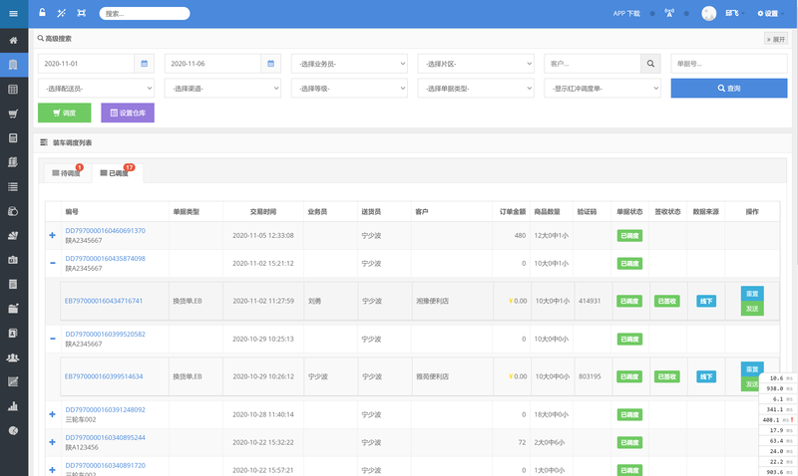
Task: Open the pie chart icon in sidebar
Action: click(x=14, y=431)
